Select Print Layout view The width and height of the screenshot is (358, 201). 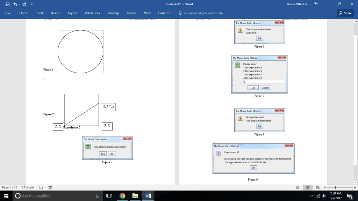click(308, 187)
